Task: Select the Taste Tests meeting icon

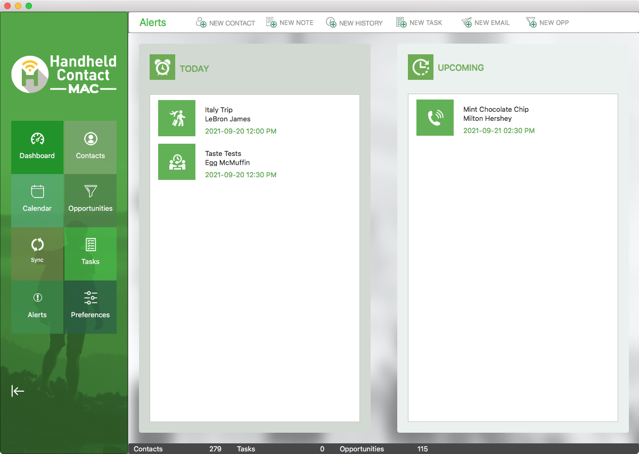Action: 177,162
